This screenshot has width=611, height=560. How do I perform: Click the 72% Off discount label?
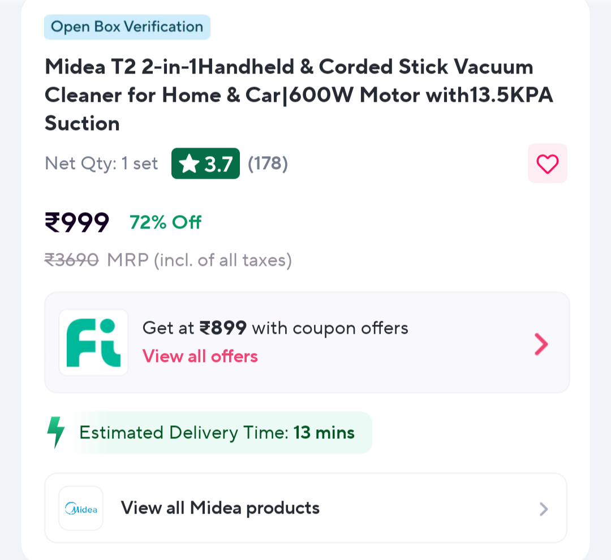[x=166, y=222]
